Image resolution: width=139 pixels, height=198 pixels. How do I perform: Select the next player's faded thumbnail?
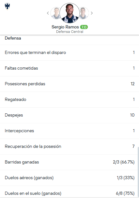pos(84,13)
